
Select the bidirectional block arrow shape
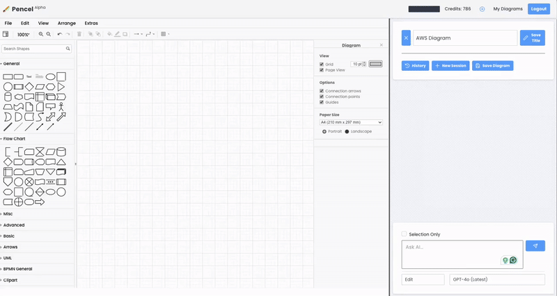click(x=50, y=117)
